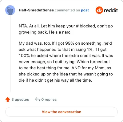Click the "0 replies" label
Viewport: 123px width, 122px height.
pos(49,100)
